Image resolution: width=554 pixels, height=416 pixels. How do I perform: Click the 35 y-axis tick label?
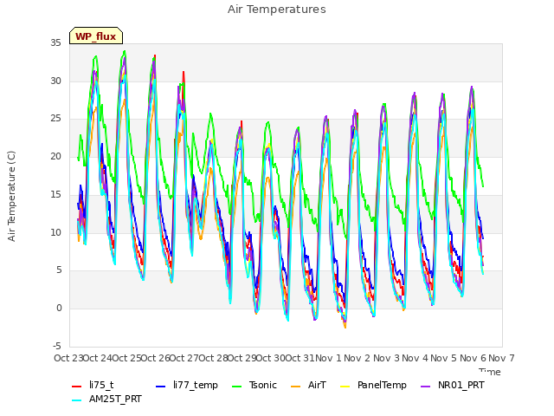click(55, 42)
